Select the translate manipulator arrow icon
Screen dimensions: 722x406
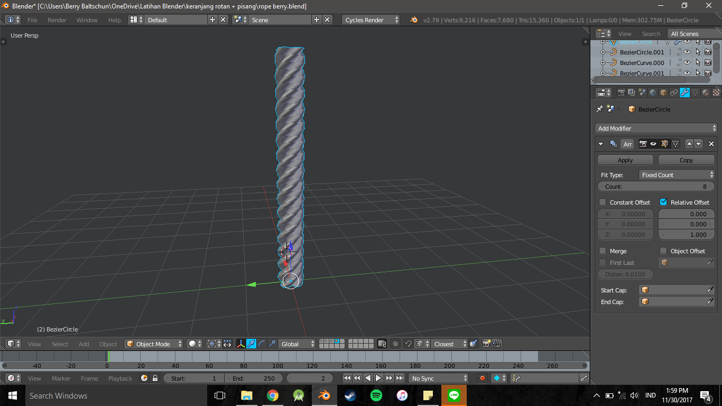coord(251,344)
